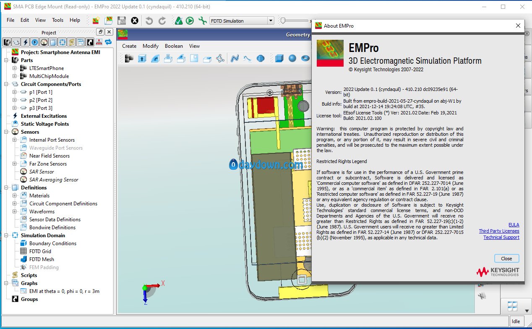Collapse the Parts tree node
Image resolution: width=532 pixels, height=329 pixels.
pyautogui.click(x=6, y=60)
